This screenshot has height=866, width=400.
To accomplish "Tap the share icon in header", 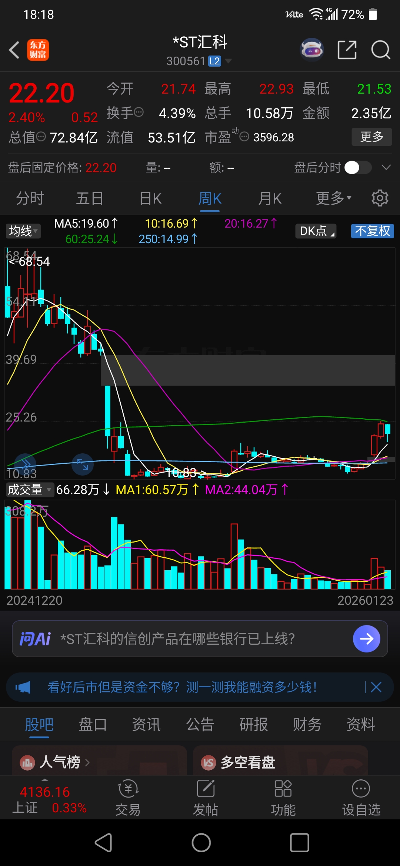I will [x=347, y=50].
